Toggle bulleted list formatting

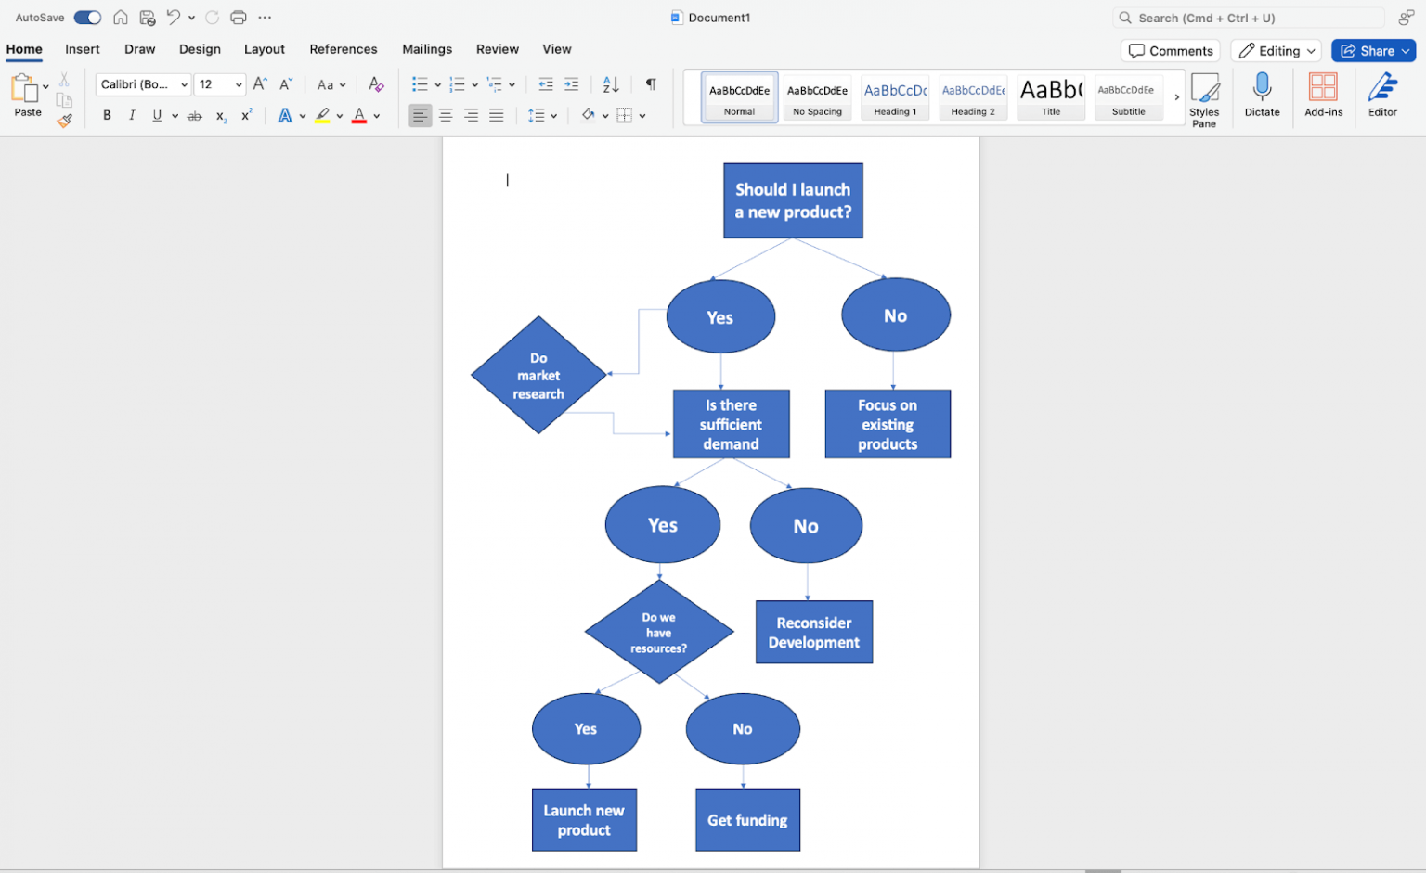point(421,84)
